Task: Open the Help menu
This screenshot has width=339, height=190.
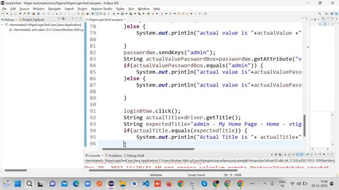Action: pos(157,9)
